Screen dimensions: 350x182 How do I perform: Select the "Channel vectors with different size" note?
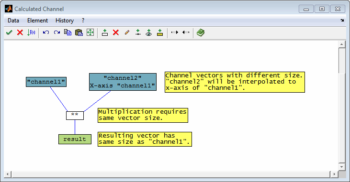point(235,82)
